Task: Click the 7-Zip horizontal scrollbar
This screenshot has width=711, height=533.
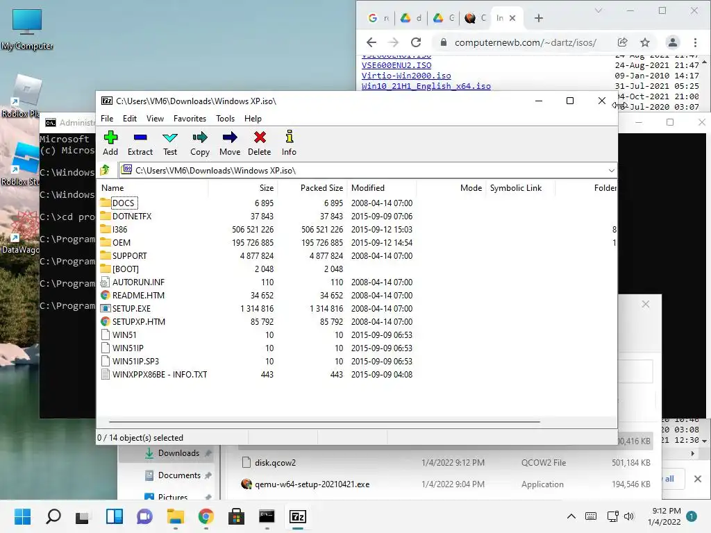Action: [x=324, y=421]
